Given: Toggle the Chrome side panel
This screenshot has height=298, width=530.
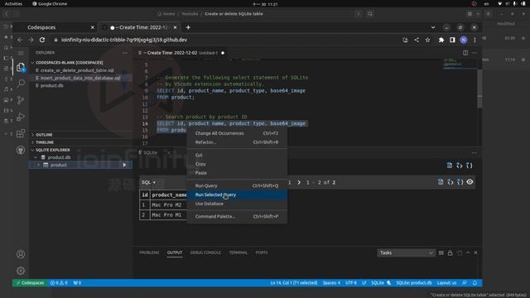Looking at the screenshot, I should pyautogui.click(x=452, y=40).
